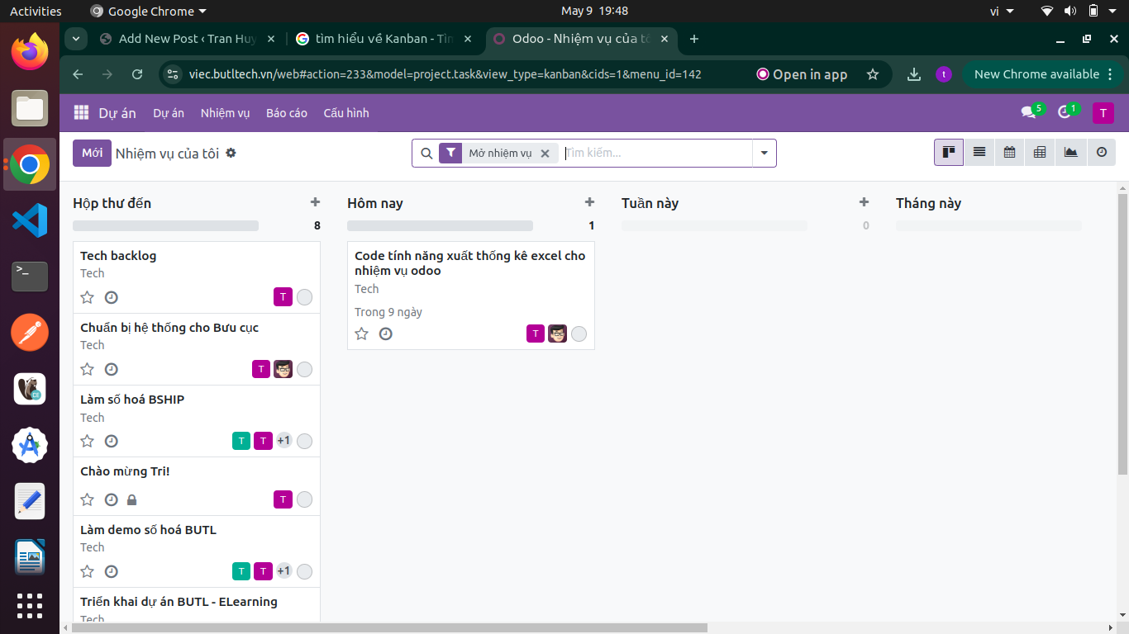Star the Làm số hoá BSHIP task
Viewport: 1129px width, 634px height.
(x=87, y=441)
